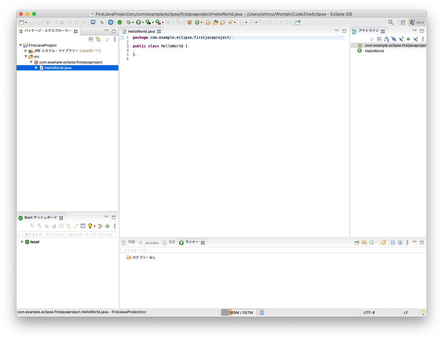This screenshot has height=339, width=443.
Task: Open Package Explorer view menu (three dots)
Action: [x=115, y=39]
